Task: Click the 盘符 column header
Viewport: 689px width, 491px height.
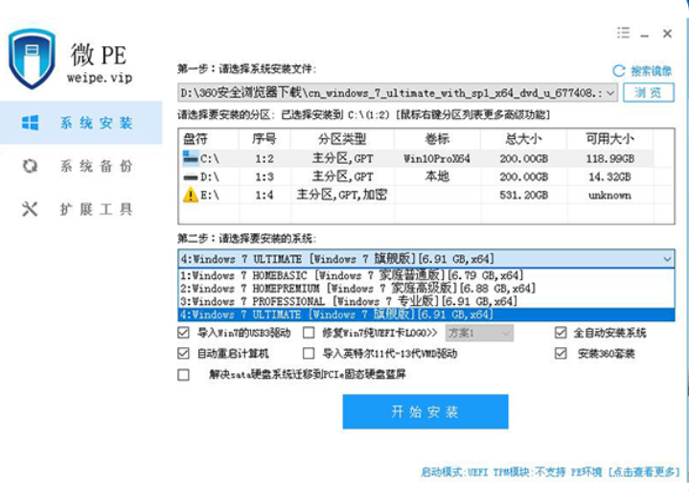Action: point(208,139)
